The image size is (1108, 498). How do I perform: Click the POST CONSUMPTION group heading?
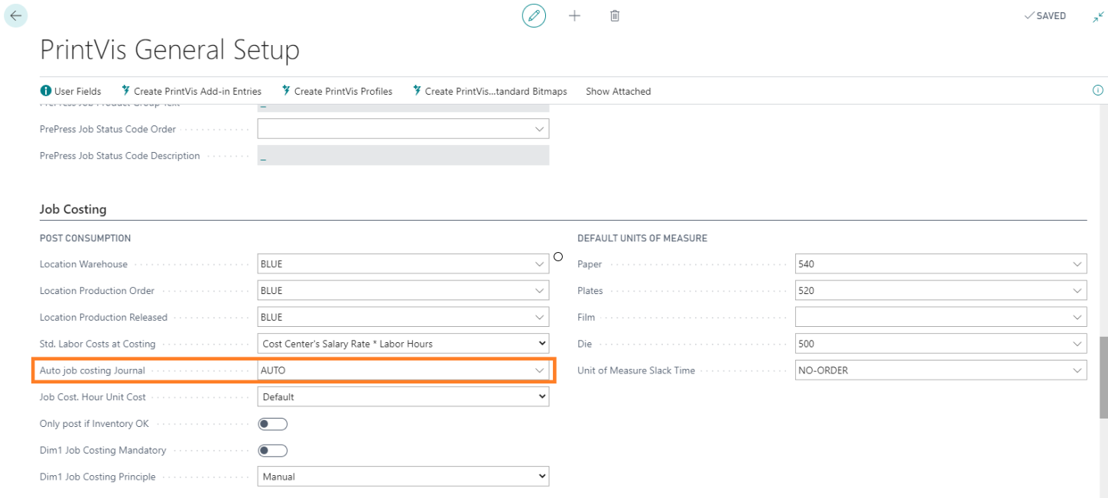click(x=85, y=238)
